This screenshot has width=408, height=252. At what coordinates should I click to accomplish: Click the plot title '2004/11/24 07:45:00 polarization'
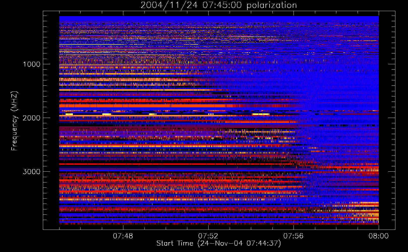point(219,5)
